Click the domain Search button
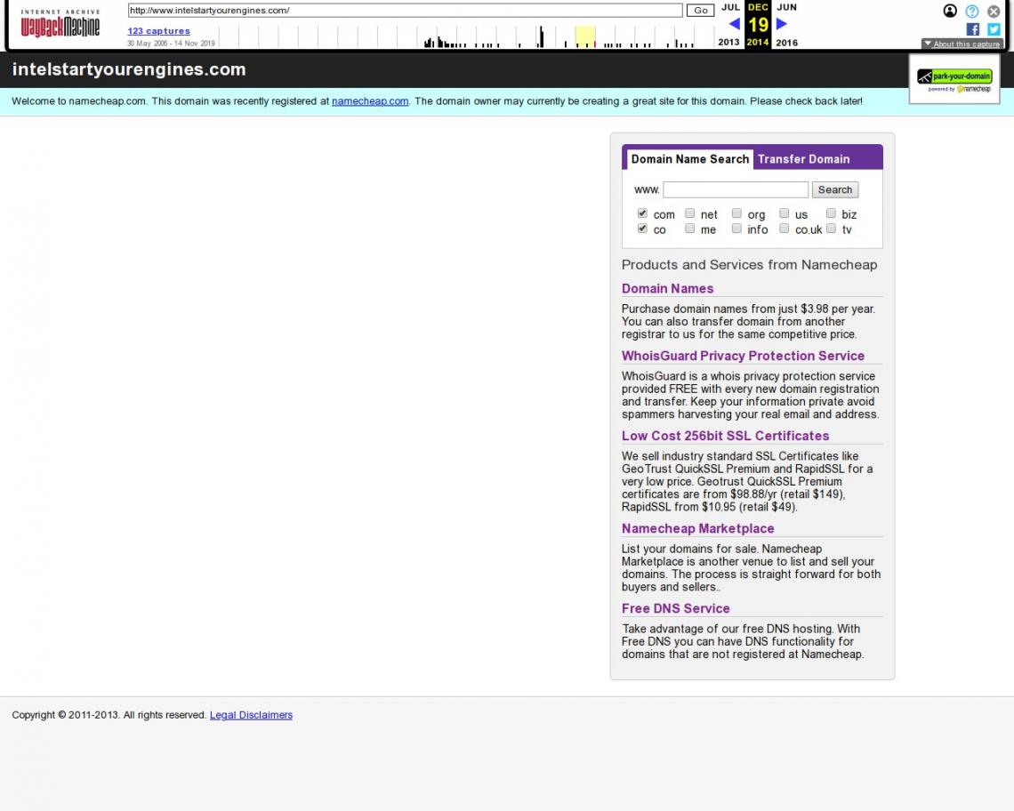 (x=835, y=189)
